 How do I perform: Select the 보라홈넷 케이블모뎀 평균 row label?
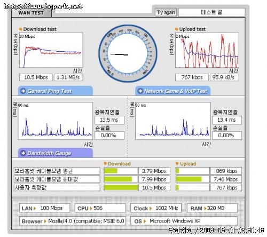point(57,171)
